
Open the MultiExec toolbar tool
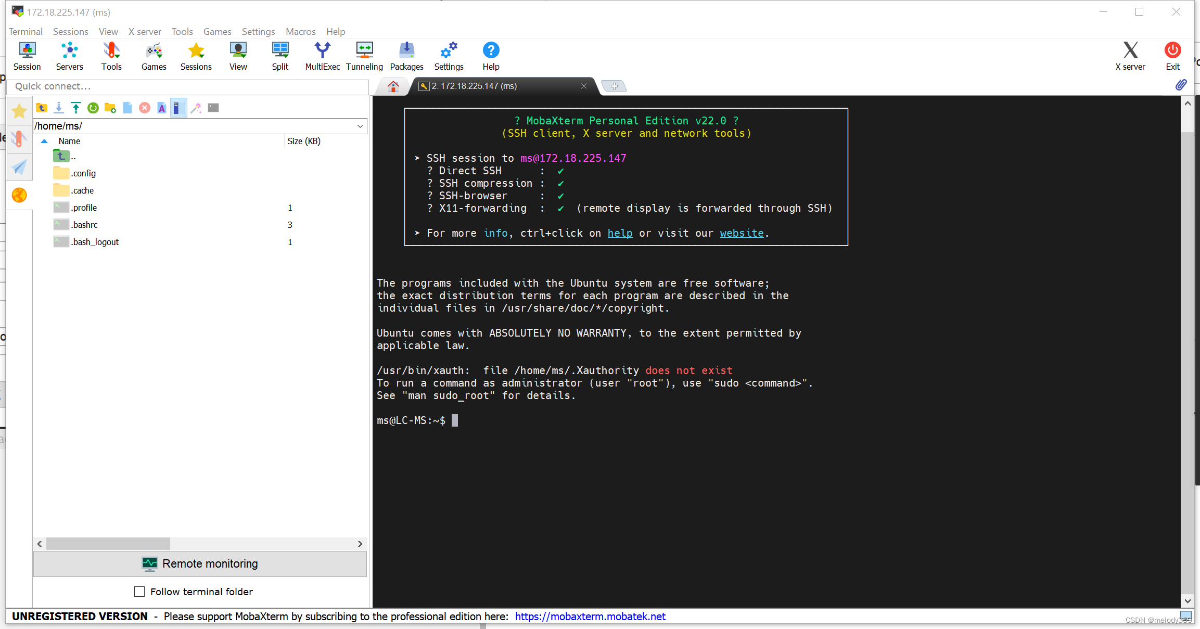(x=322, y=56)
